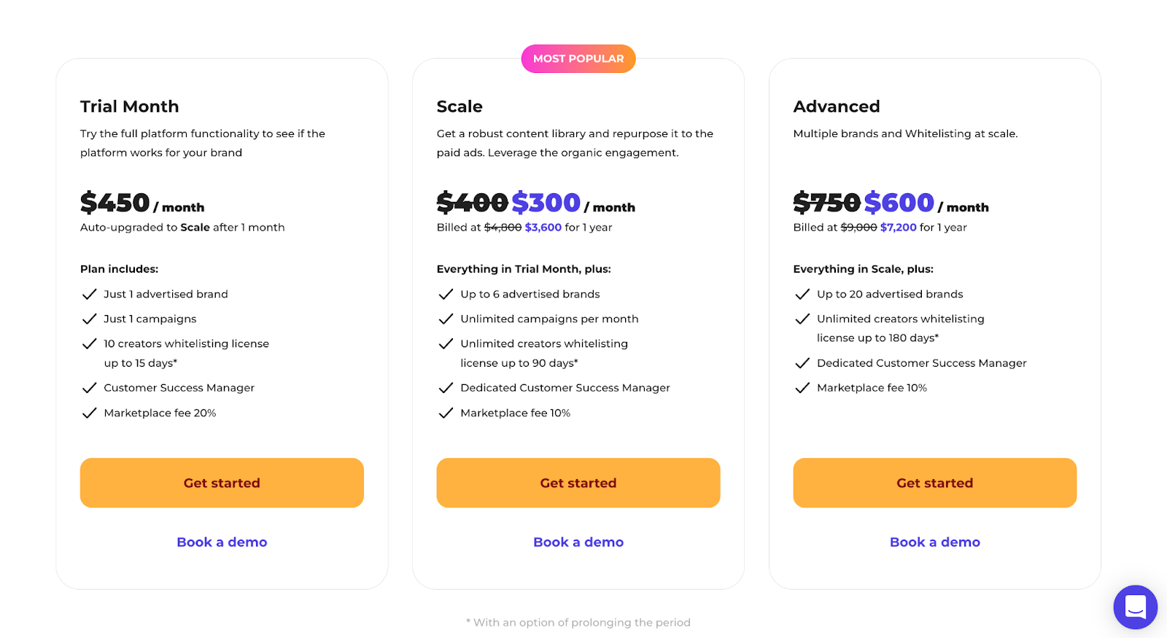Click Get started on Advanced plan
This screenshot has width=1167, height=638.
tap(934, 483)
